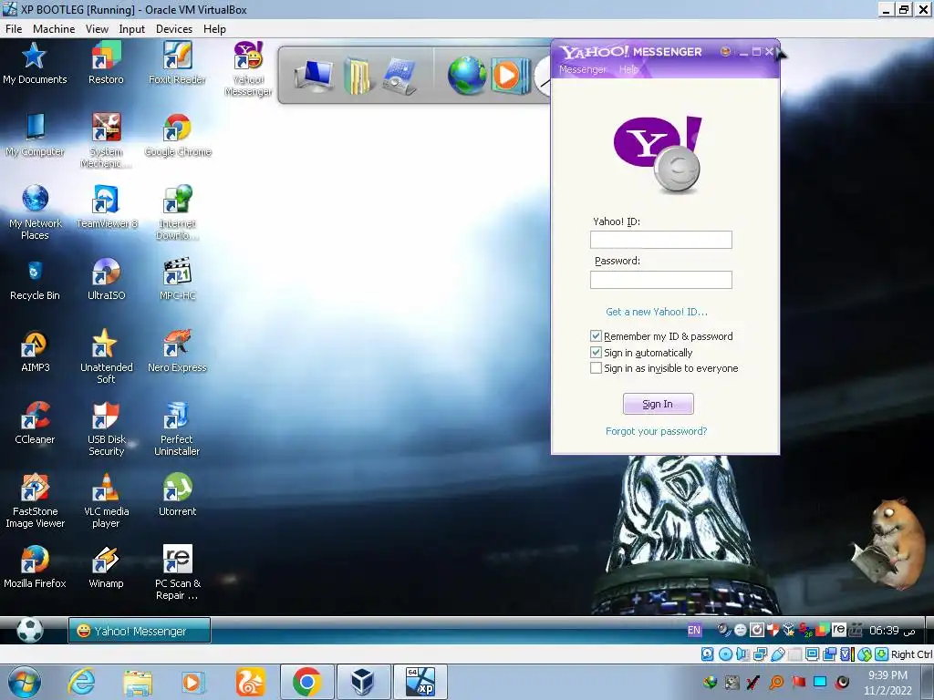The height and width of the screenshot is (700, 934).
Task: Open the Help menu in Yahoo! Messenger
Action: coord(628,69)
